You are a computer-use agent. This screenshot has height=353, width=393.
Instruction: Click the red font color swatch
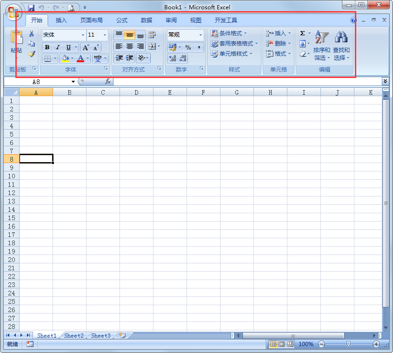[80, 60]
